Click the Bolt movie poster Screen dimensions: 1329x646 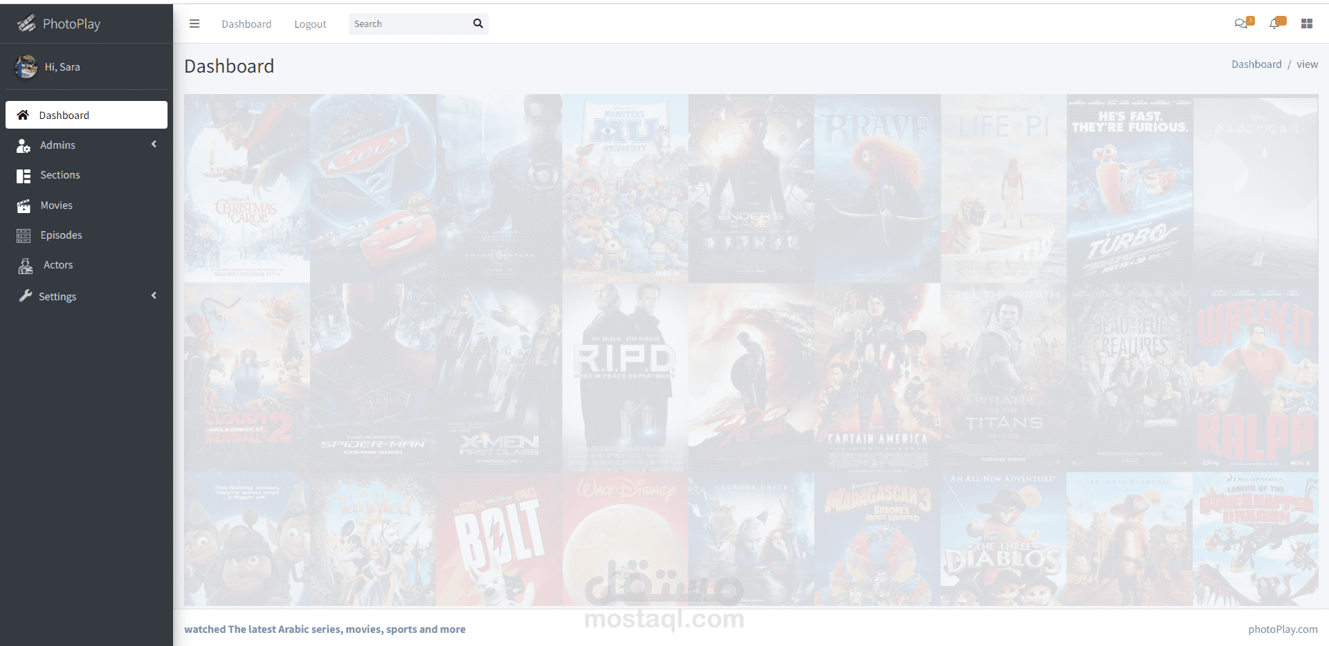click(x=499, y=539)
